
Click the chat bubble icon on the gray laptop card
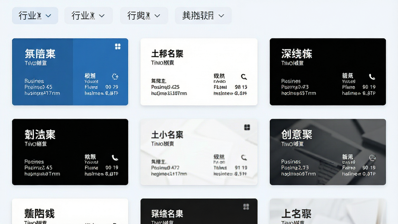tap(372, 158)
